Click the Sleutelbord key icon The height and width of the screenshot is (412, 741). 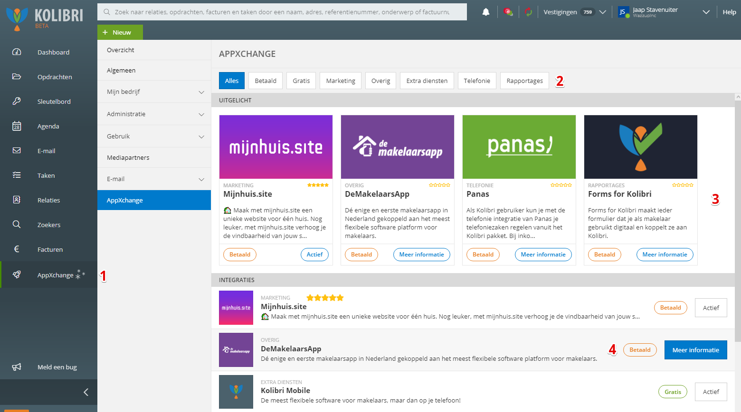[17, 101]
